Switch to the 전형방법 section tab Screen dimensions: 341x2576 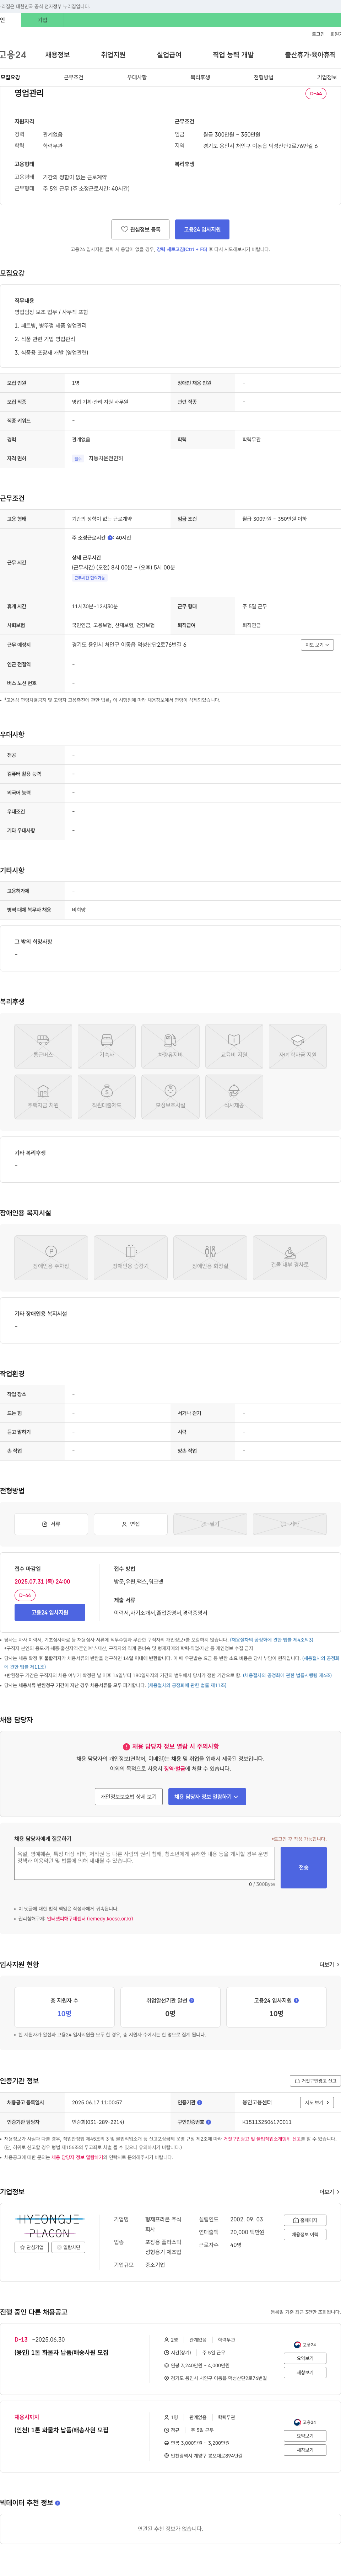pos(263,77)
